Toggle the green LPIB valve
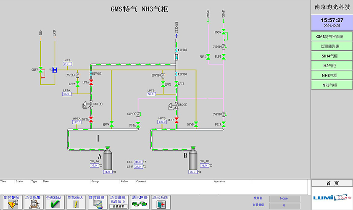 (176, 84)
